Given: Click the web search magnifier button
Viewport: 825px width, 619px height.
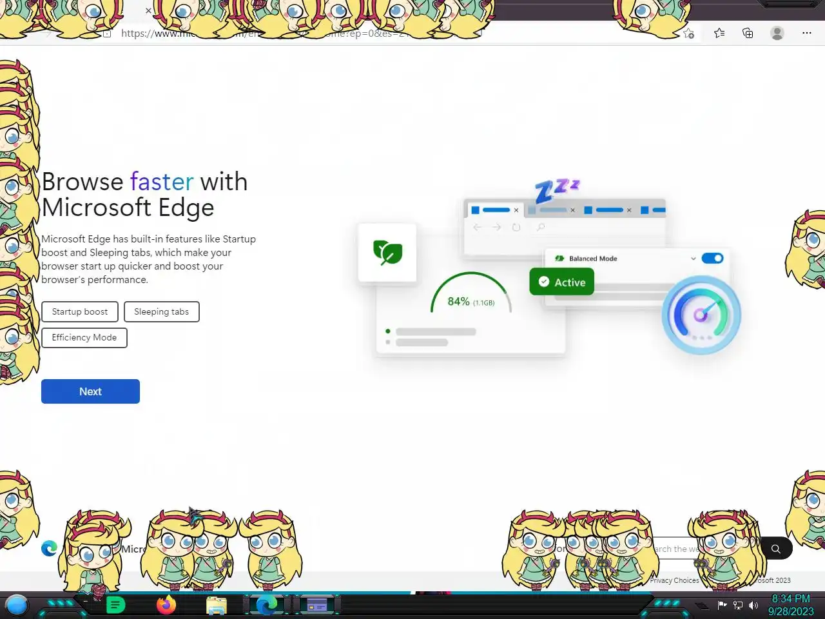Looking at the screenshot, I should click(x=776, y=549).
